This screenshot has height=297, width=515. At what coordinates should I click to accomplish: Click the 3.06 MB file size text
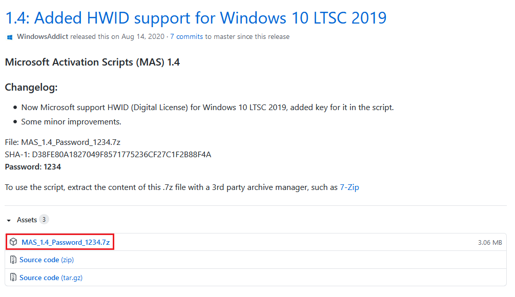tap(489, 243)
